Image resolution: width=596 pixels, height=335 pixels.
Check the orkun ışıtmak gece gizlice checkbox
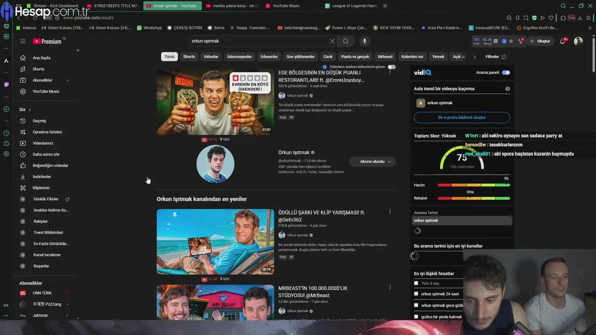coord(416,305)
